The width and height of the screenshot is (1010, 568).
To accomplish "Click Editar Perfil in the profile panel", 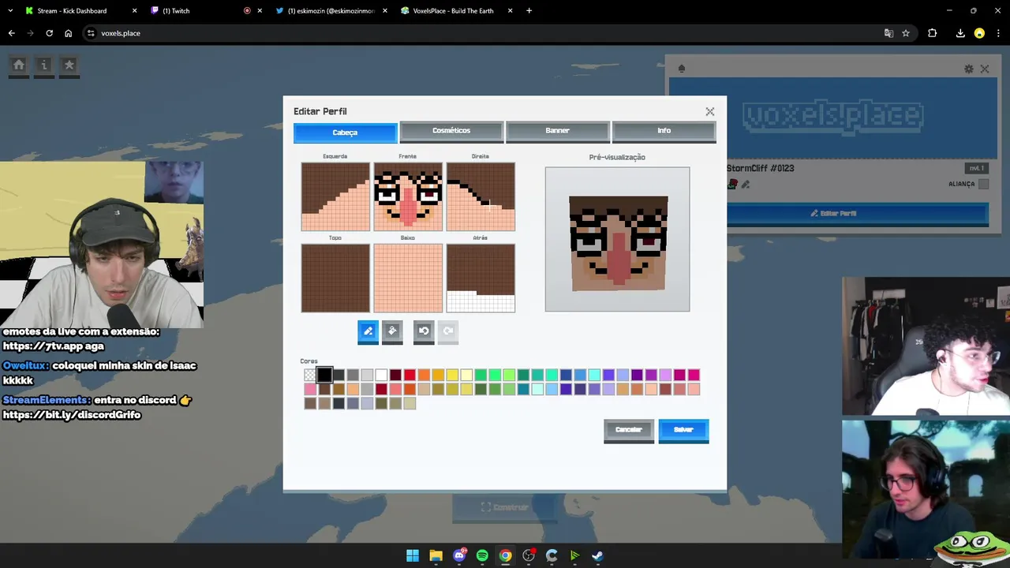I will 832,214.
